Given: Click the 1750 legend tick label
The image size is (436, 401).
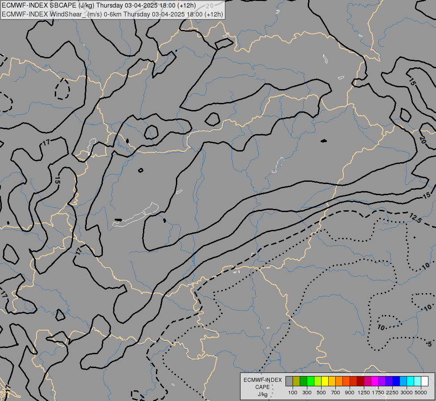Looking at the screenshot, I should coord(378,393).
